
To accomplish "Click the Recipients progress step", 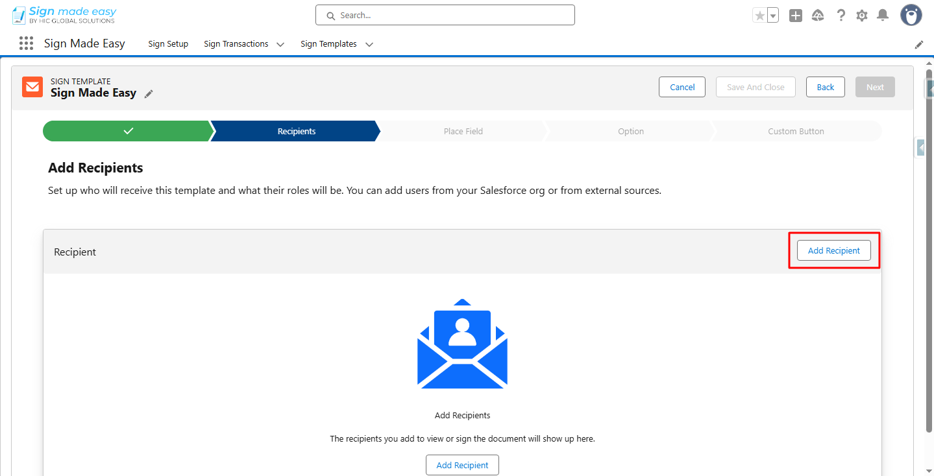I will (x=296, y=130).
